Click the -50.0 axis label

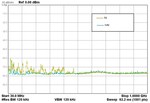pyautogui.click(x=5, y=49)
